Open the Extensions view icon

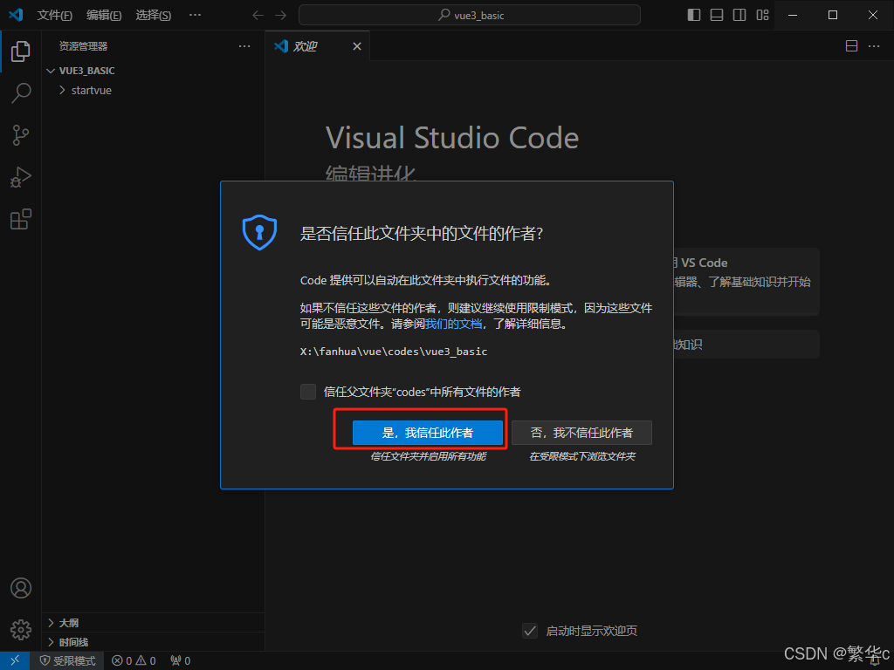tap(21, 219)
